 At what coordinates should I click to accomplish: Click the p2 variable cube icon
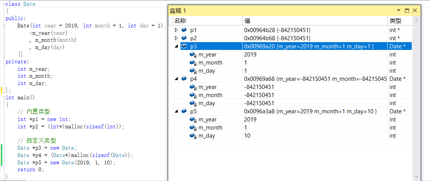click(x=184, y=38)
